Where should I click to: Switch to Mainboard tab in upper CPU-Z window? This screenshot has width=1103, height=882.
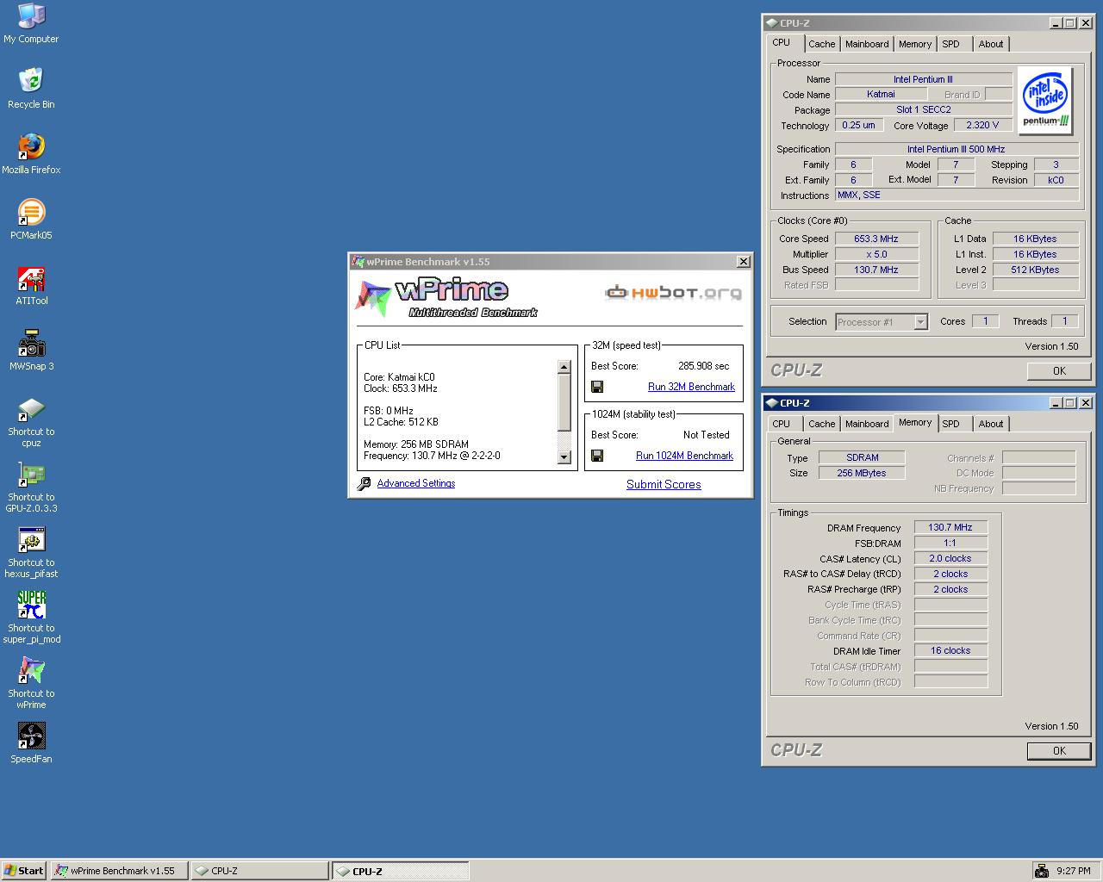867,44
